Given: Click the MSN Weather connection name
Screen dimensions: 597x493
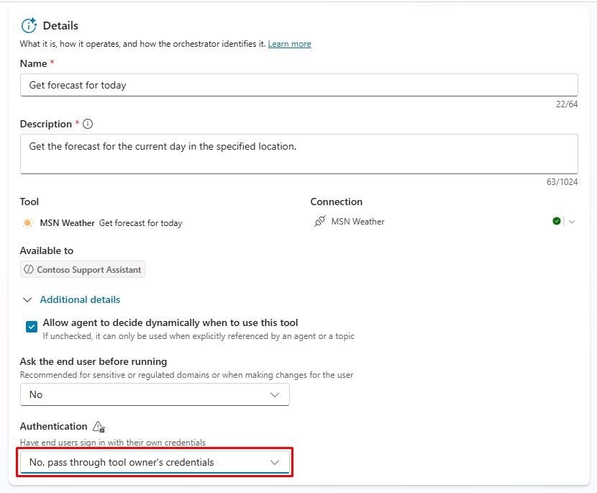Looking at the screenshot, I should pos(357,222).
